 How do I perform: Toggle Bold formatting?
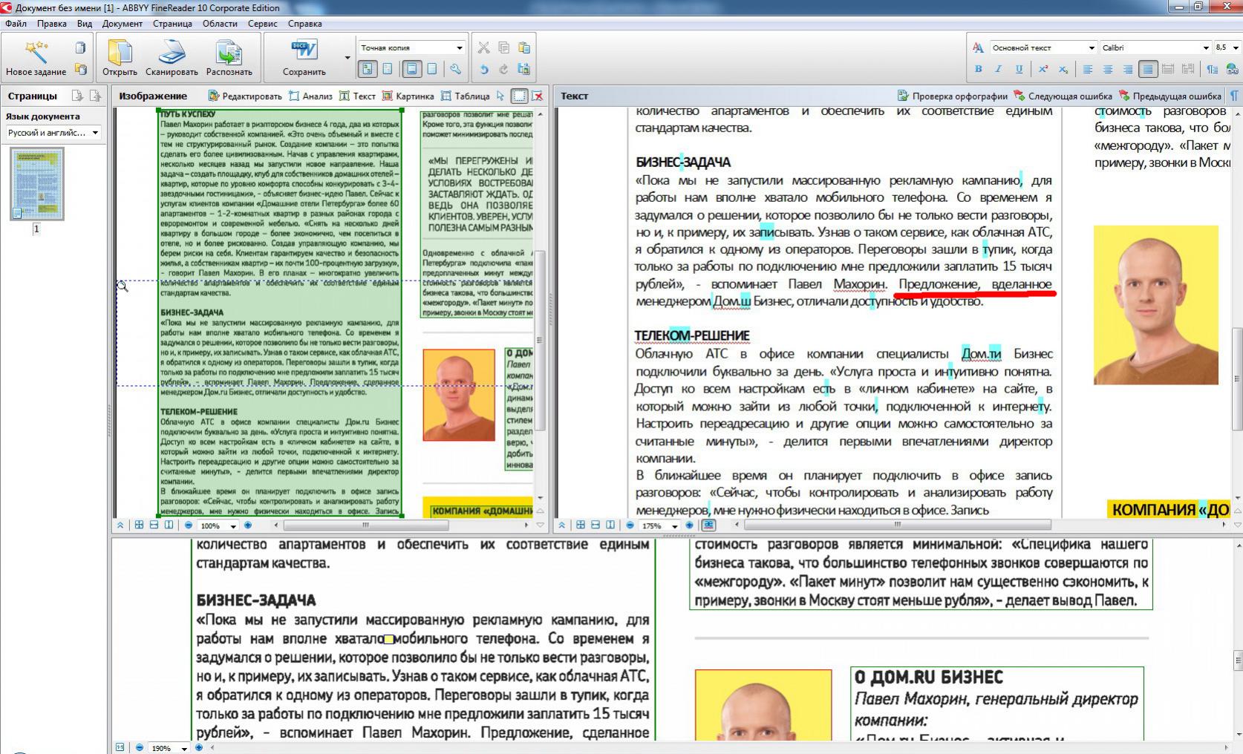tap(978, 69)
